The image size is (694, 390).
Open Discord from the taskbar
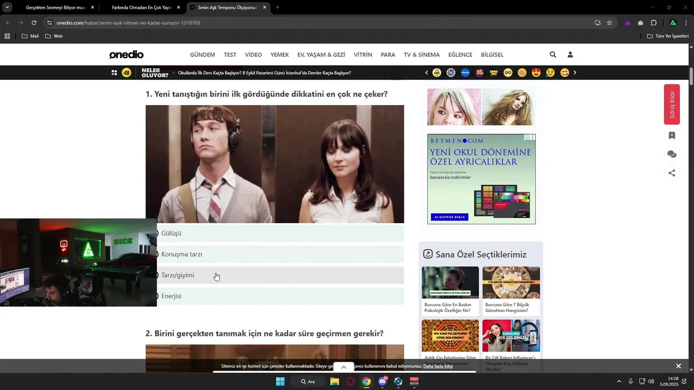tap(383, 381)
